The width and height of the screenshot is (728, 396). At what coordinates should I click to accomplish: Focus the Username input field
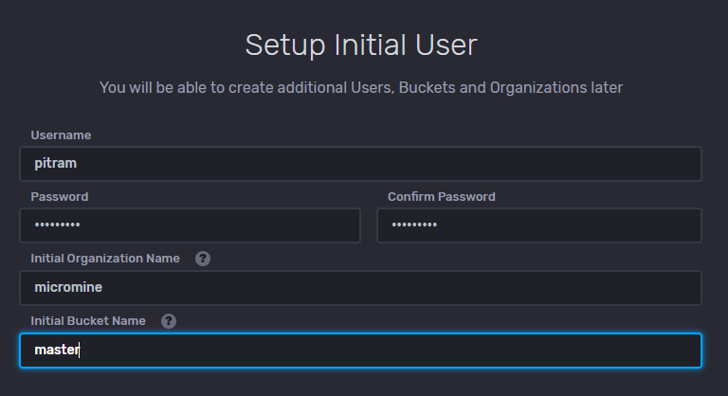361,164
